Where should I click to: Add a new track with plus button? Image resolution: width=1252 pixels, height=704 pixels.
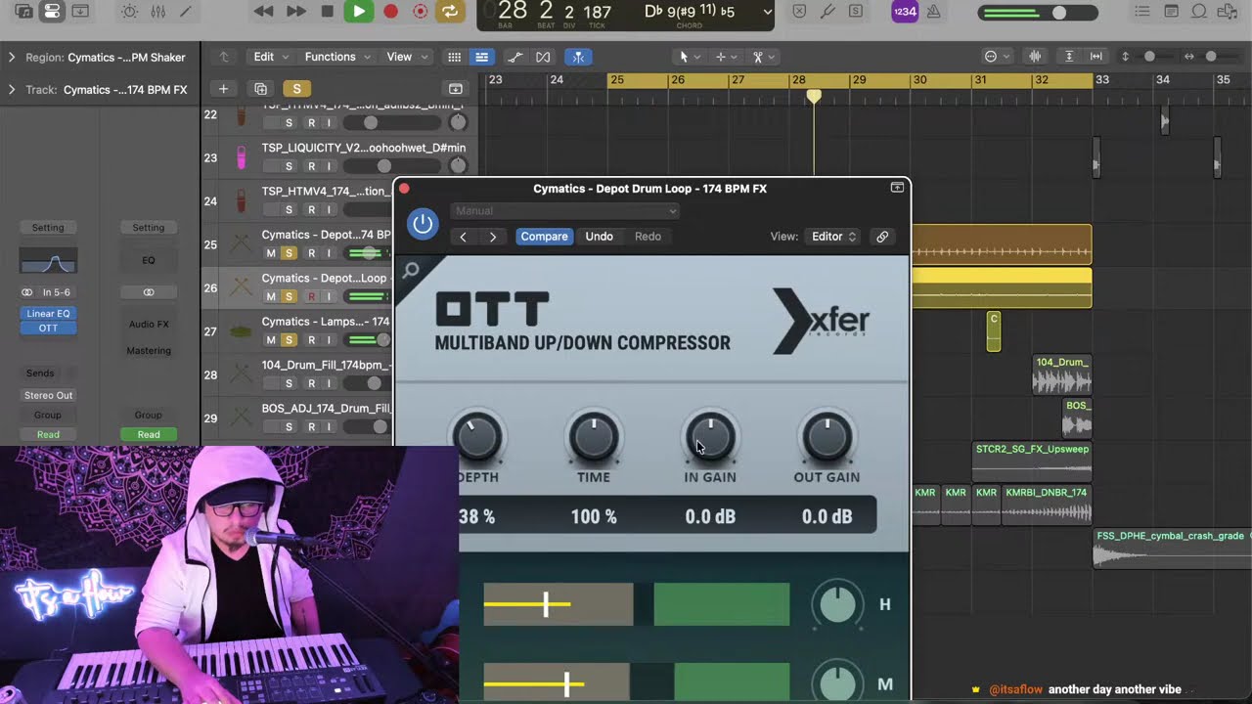[223, 89]
